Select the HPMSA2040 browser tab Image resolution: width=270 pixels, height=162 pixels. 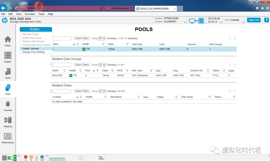tap(156, 9)
